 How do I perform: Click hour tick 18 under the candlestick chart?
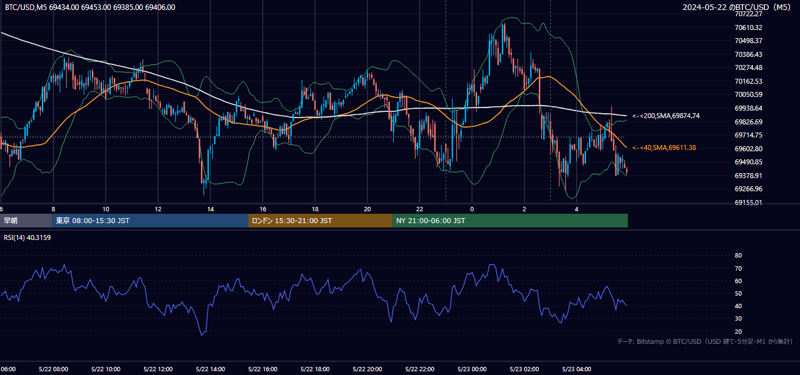(315, 209)
